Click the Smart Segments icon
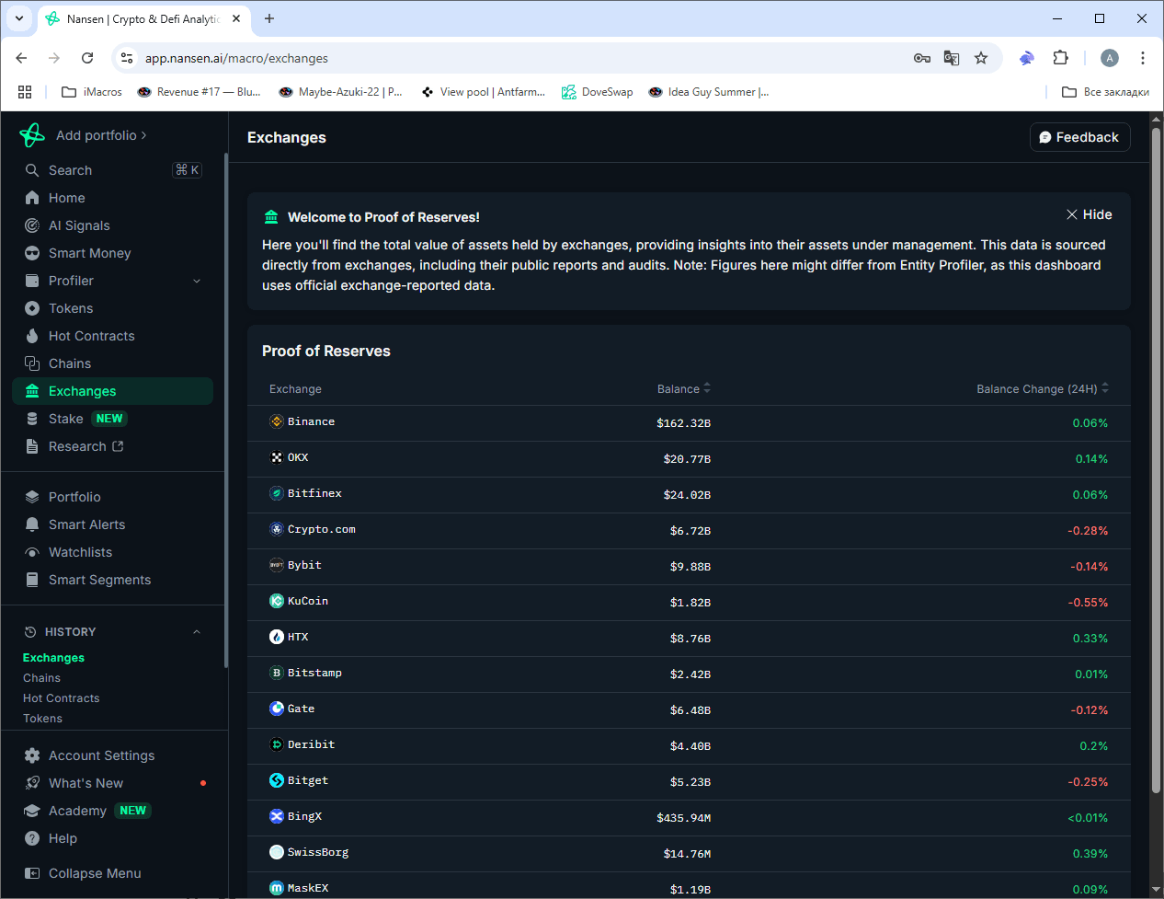1164x899 pixels. [x=32, y=580]
